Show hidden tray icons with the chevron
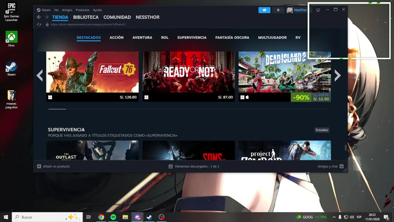 pos(334,217)
